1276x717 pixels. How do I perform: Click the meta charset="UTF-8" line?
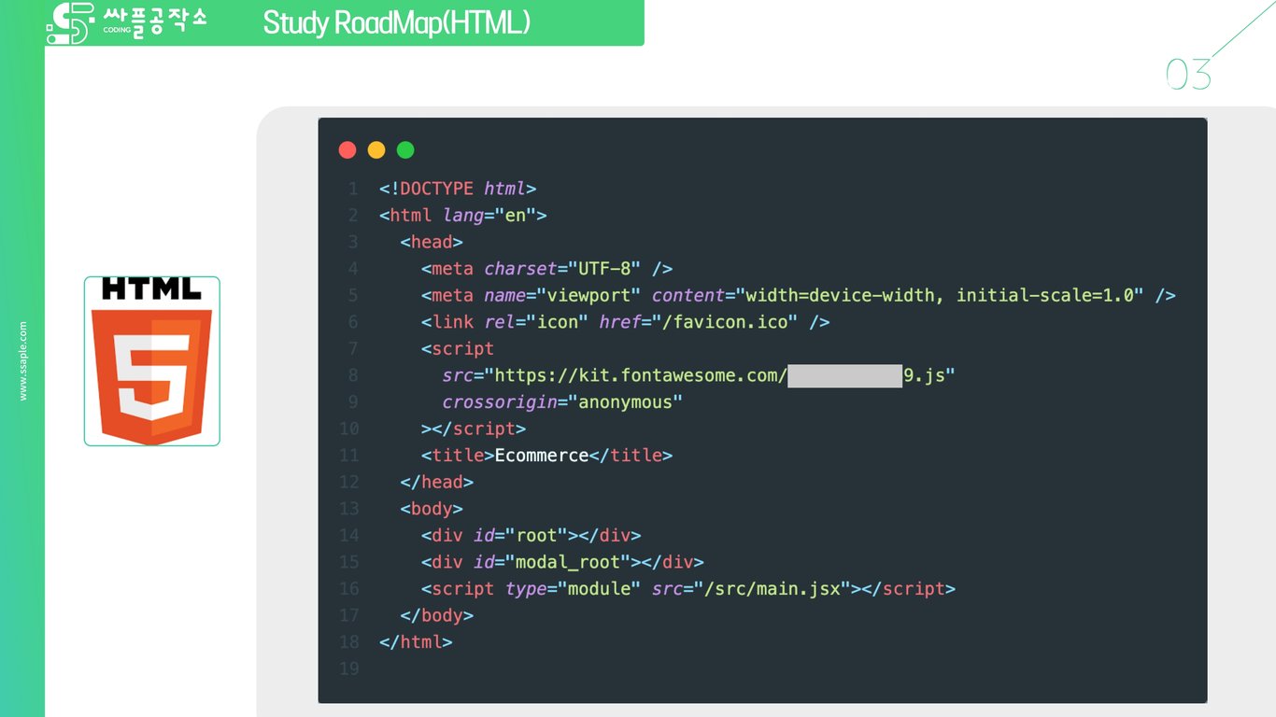pyautogui.click(x=546, y=269)
